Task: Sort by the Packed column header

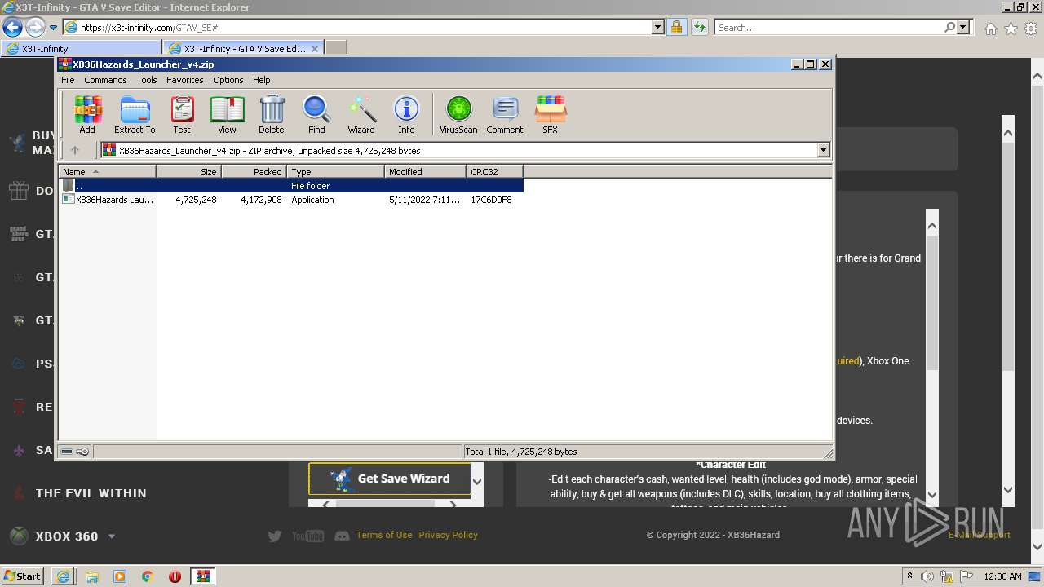Action: [x=254, y=171]
